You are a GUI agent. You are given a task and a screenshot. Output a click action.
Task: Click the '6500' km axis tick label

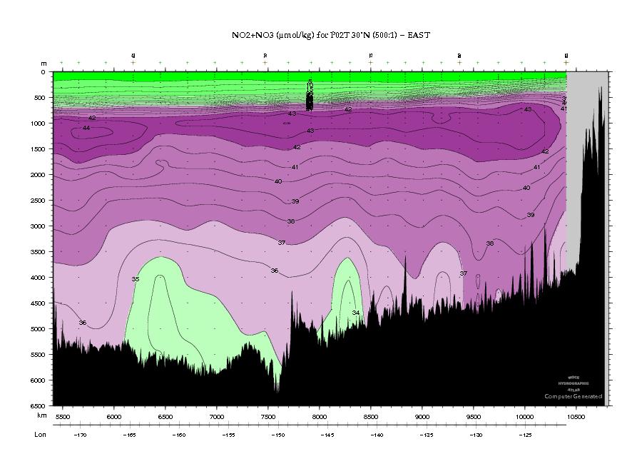[x=165, y=417]
